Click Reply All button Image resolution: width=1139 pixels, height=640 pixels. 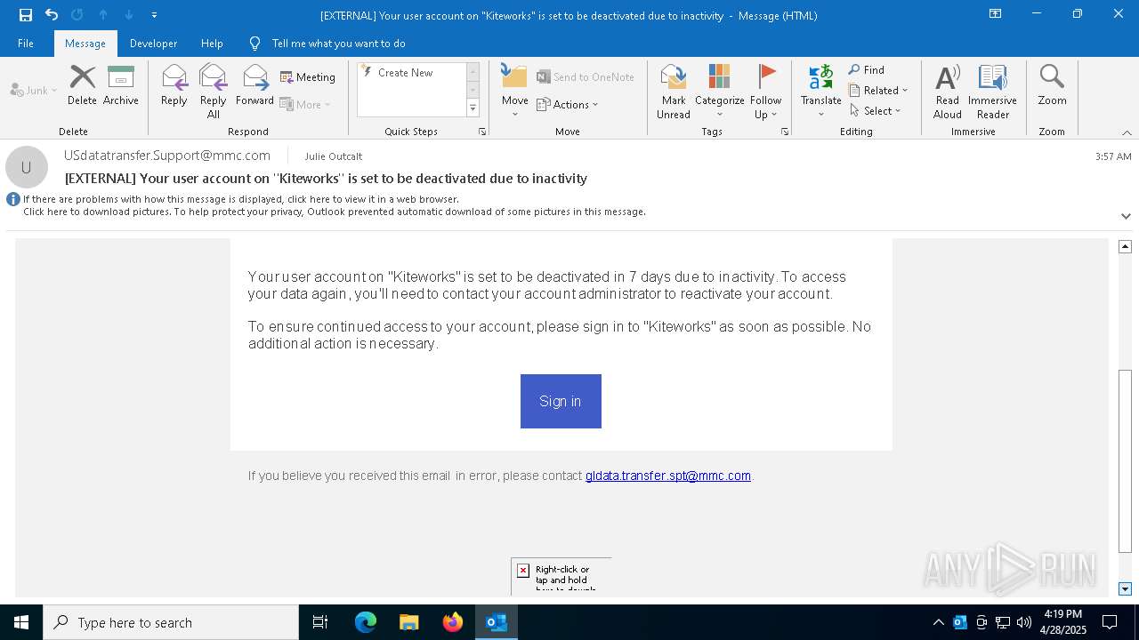(214, 92)
